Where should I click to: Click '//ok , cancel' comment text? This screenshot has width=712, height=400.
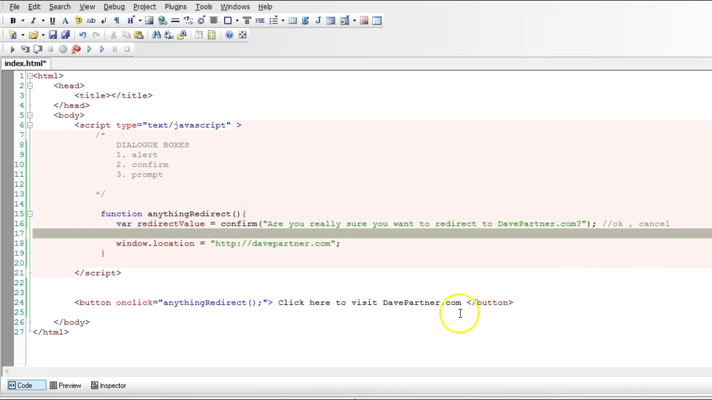pos(636,224)
